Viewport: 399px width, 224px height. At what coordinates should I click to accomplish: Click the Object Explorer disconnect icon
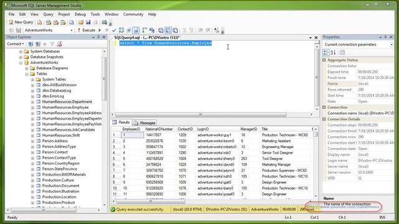(37, 44)
